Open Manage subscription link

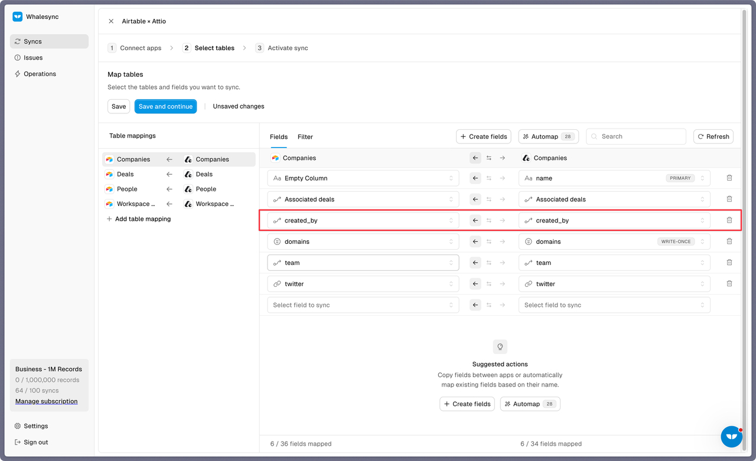pyautogui.click(x=47, y=401)
